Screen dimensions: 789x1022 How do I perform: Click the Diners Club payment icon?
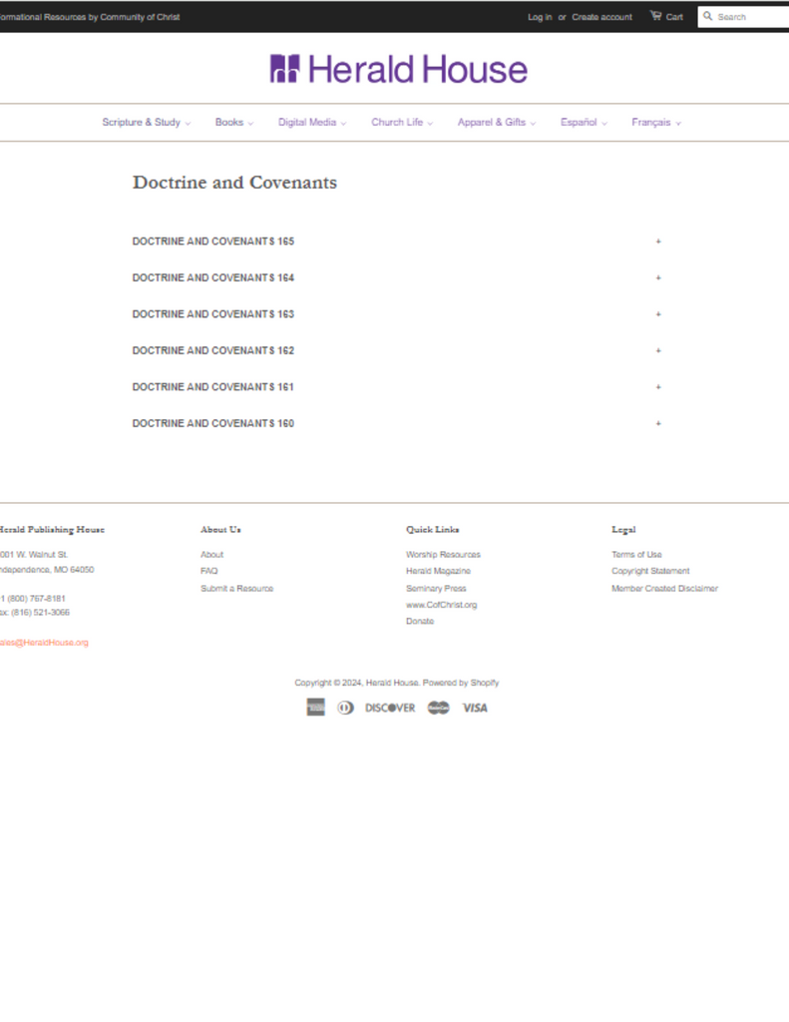pos(345,708)
